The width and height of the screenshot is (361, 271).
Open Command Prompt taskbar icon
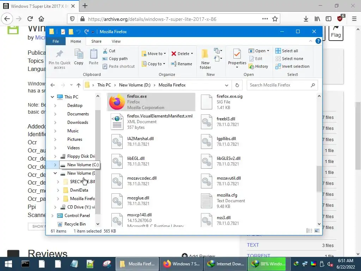[25, 264]
